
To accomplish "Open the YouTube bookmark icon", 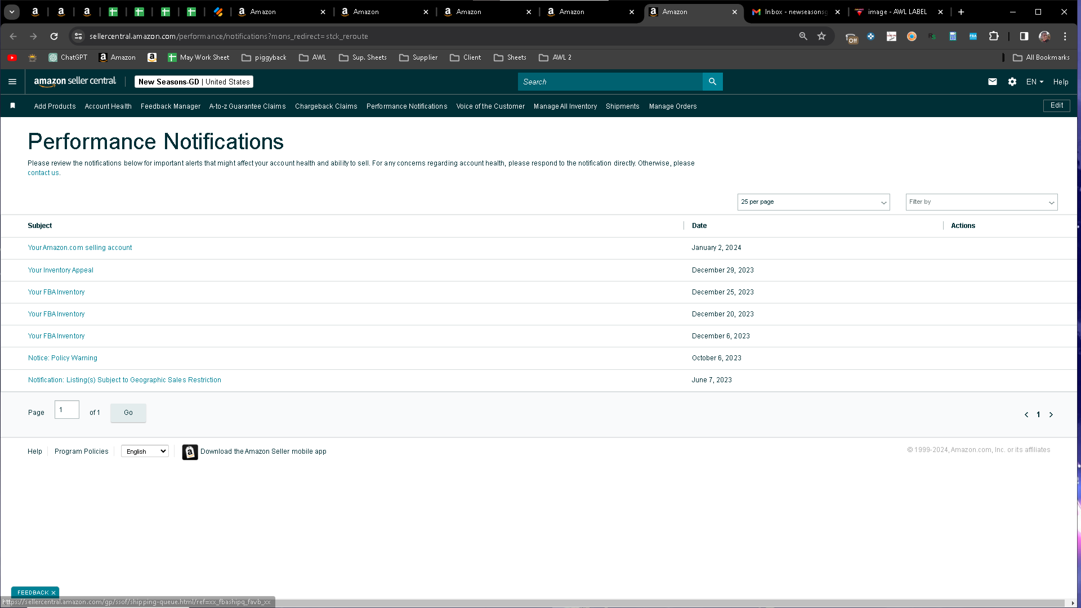I will click(x=12, y=57).
